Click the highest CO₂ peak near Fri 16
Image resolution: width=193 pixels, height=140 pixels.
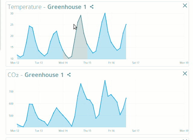coord(105,80)
